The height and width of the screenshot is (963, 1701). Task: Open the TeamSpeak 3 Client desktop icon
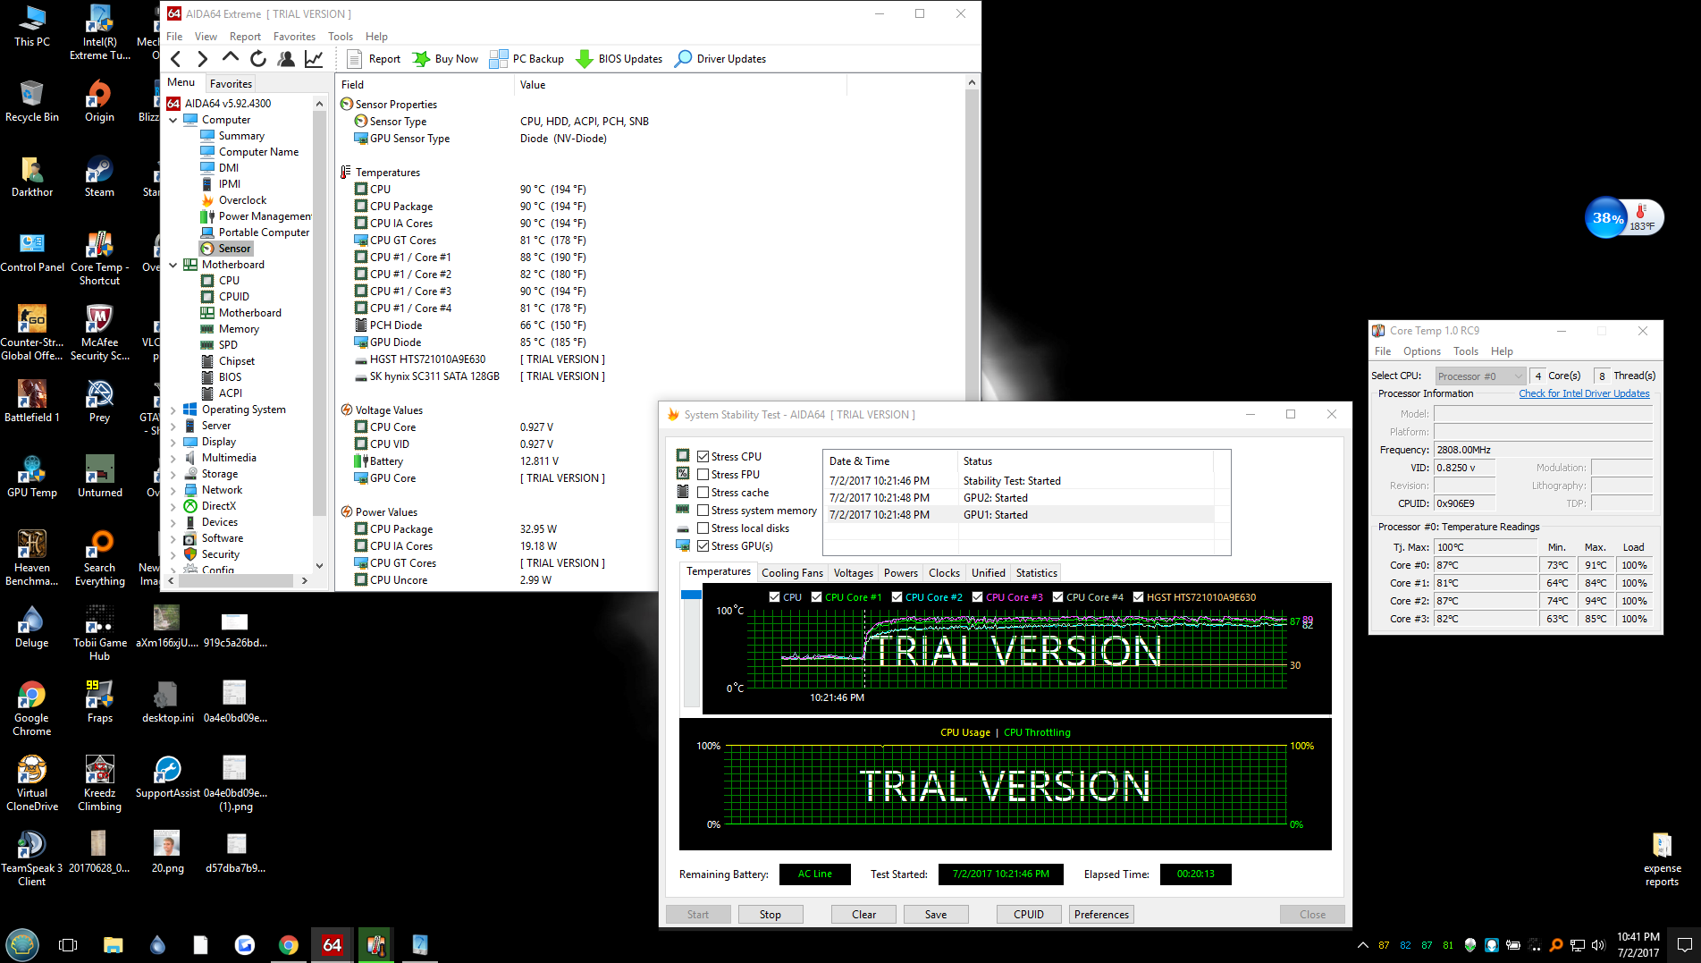[x=32, y=858]
